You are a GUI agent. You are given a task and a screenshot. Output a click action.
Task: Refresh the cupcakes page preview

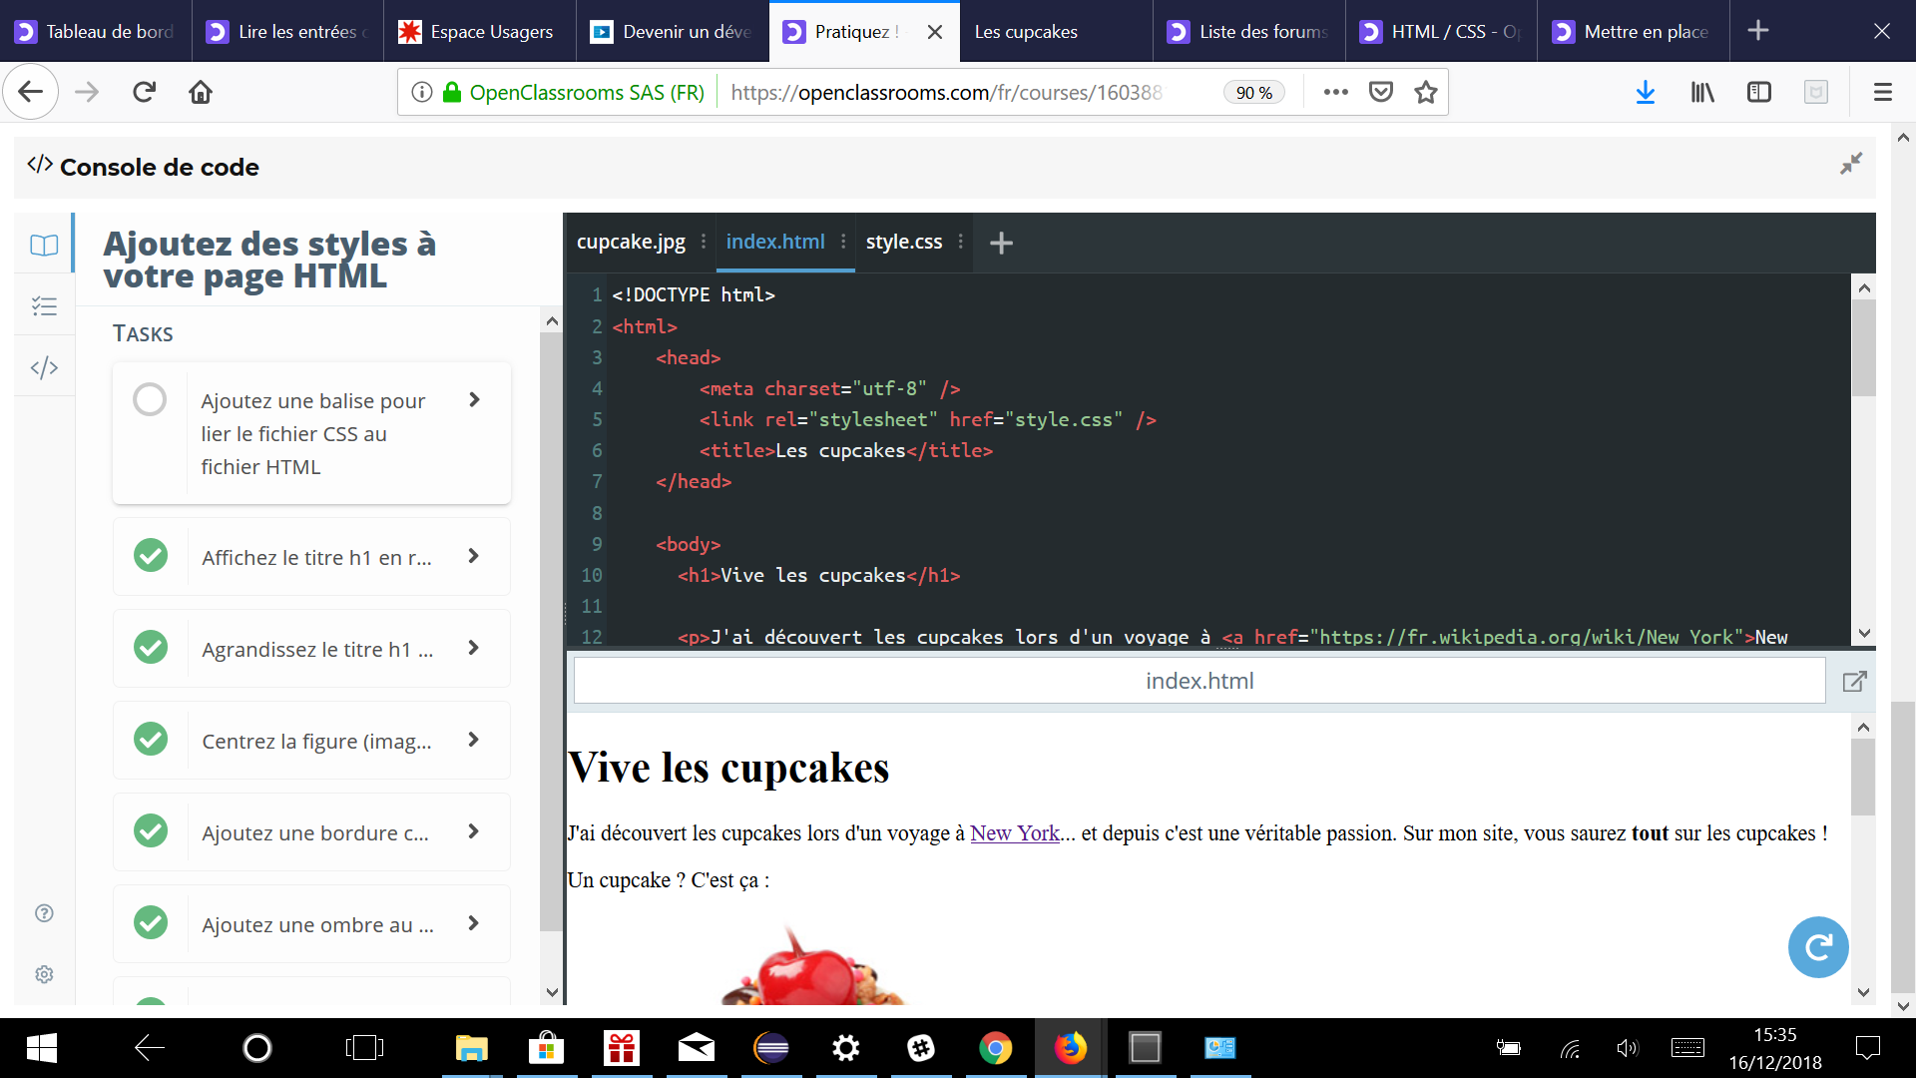(1817, 946)
